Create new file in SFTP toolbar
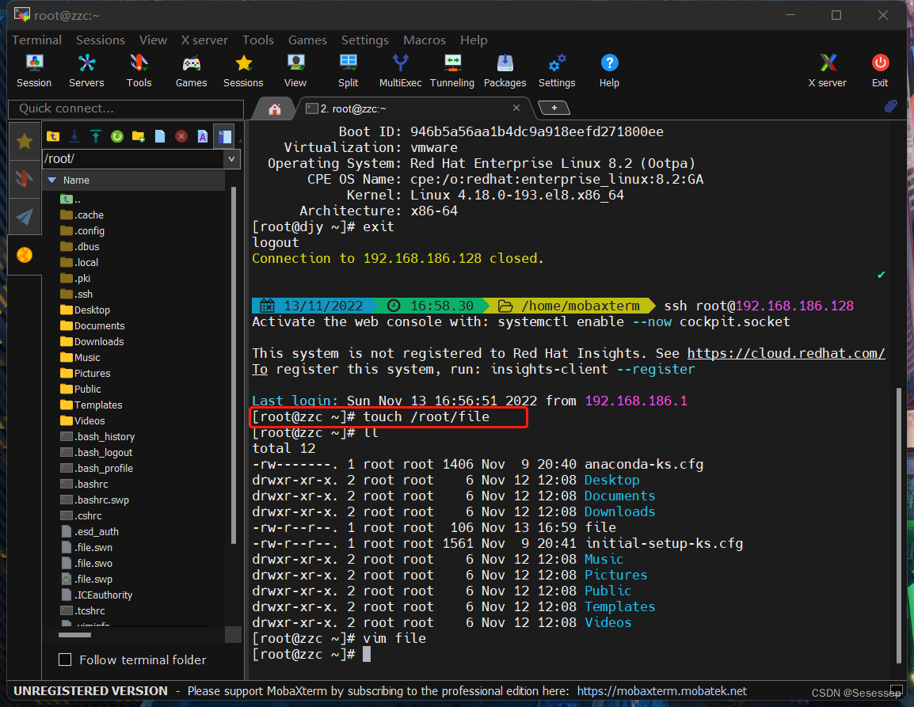Image resolution: width=914 pixels, height=707 pixels. (160, 136)
